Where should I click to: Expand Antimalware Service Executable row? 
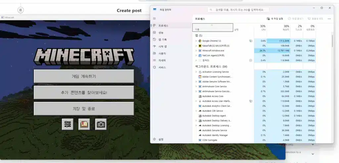click(x=196, y=91)
